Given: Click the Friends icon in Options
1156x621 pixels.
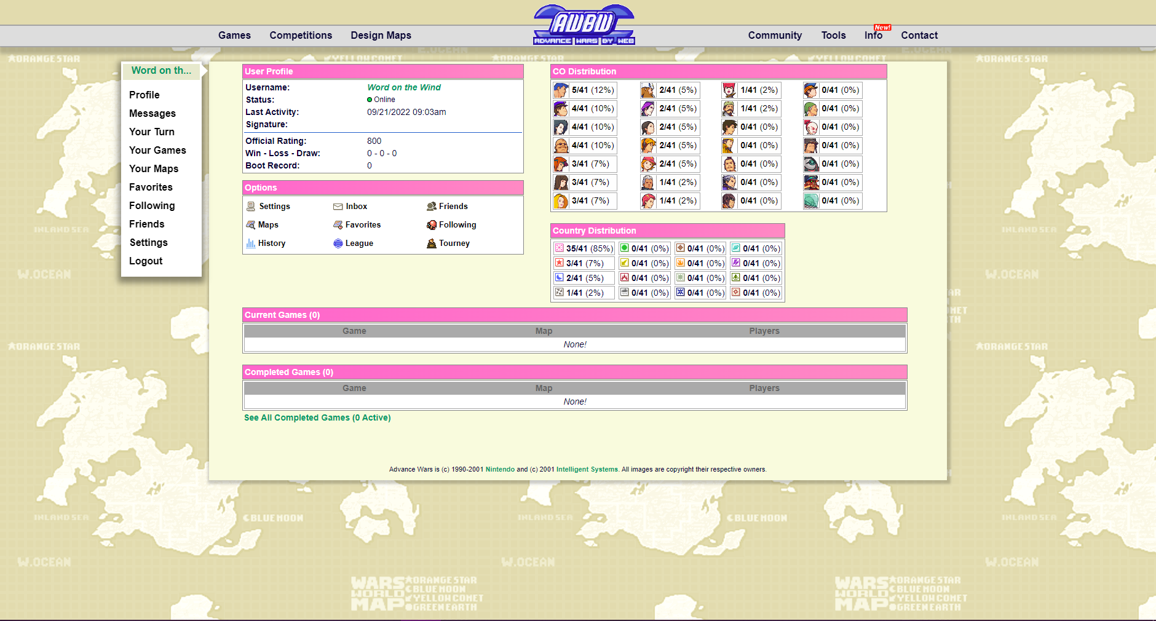Looking at the screenshot, I should 432,207.
